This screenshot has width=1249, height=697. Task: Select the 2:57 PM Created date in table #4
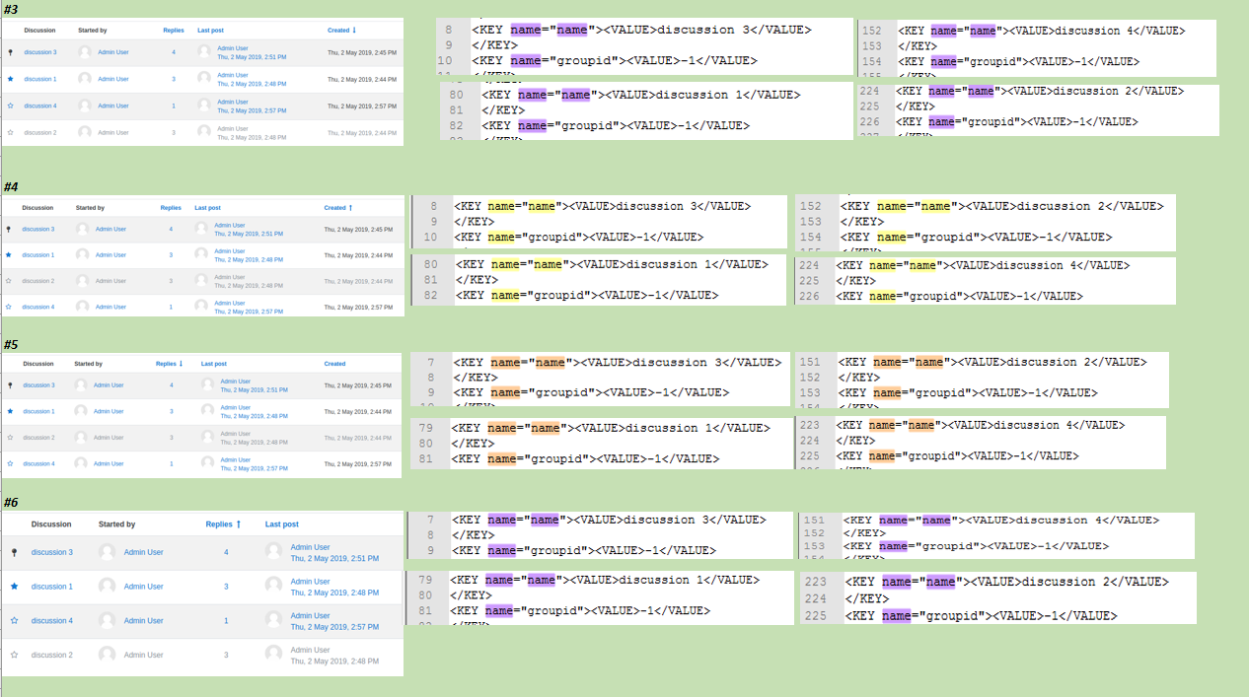tap(360, 307)
